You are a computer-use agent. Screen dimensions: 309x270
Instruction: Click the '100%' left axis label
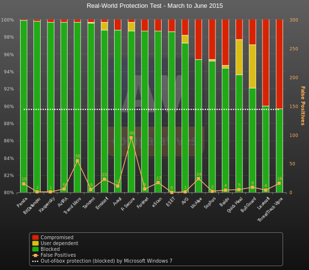tap(7, 20)
